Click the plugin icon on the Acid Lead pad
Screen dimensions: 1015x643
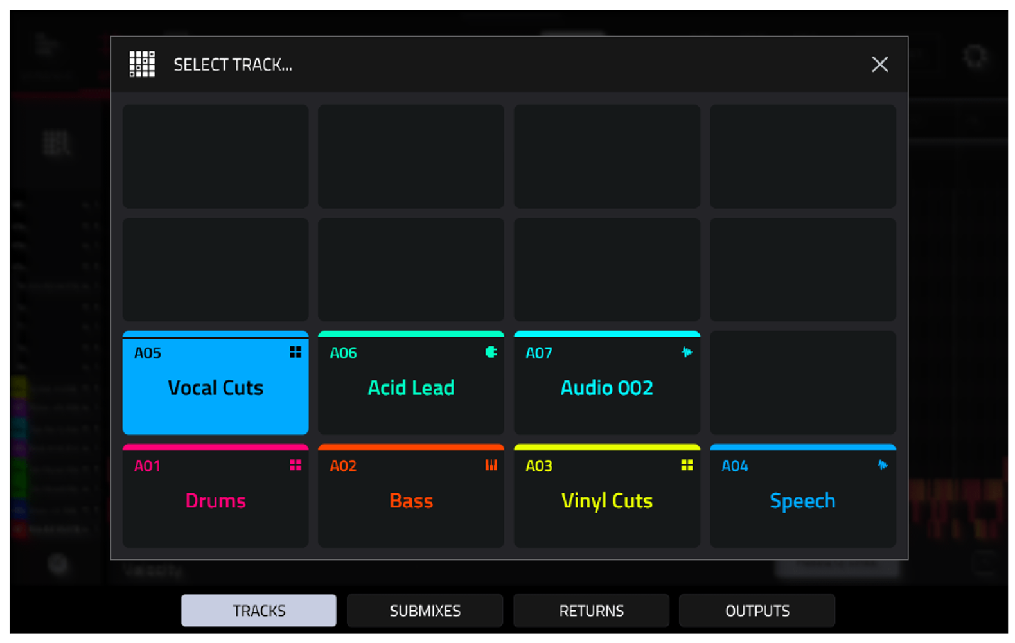[491, 352]
